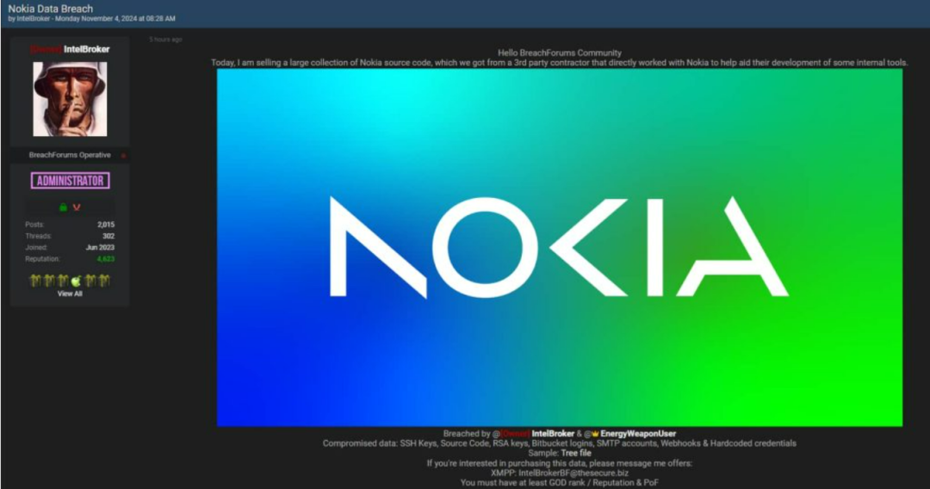Viewport: 930px width, 489px height.
Task: Open the @IntelBroker mention in the post body
Action: click(x=555, y=434)
